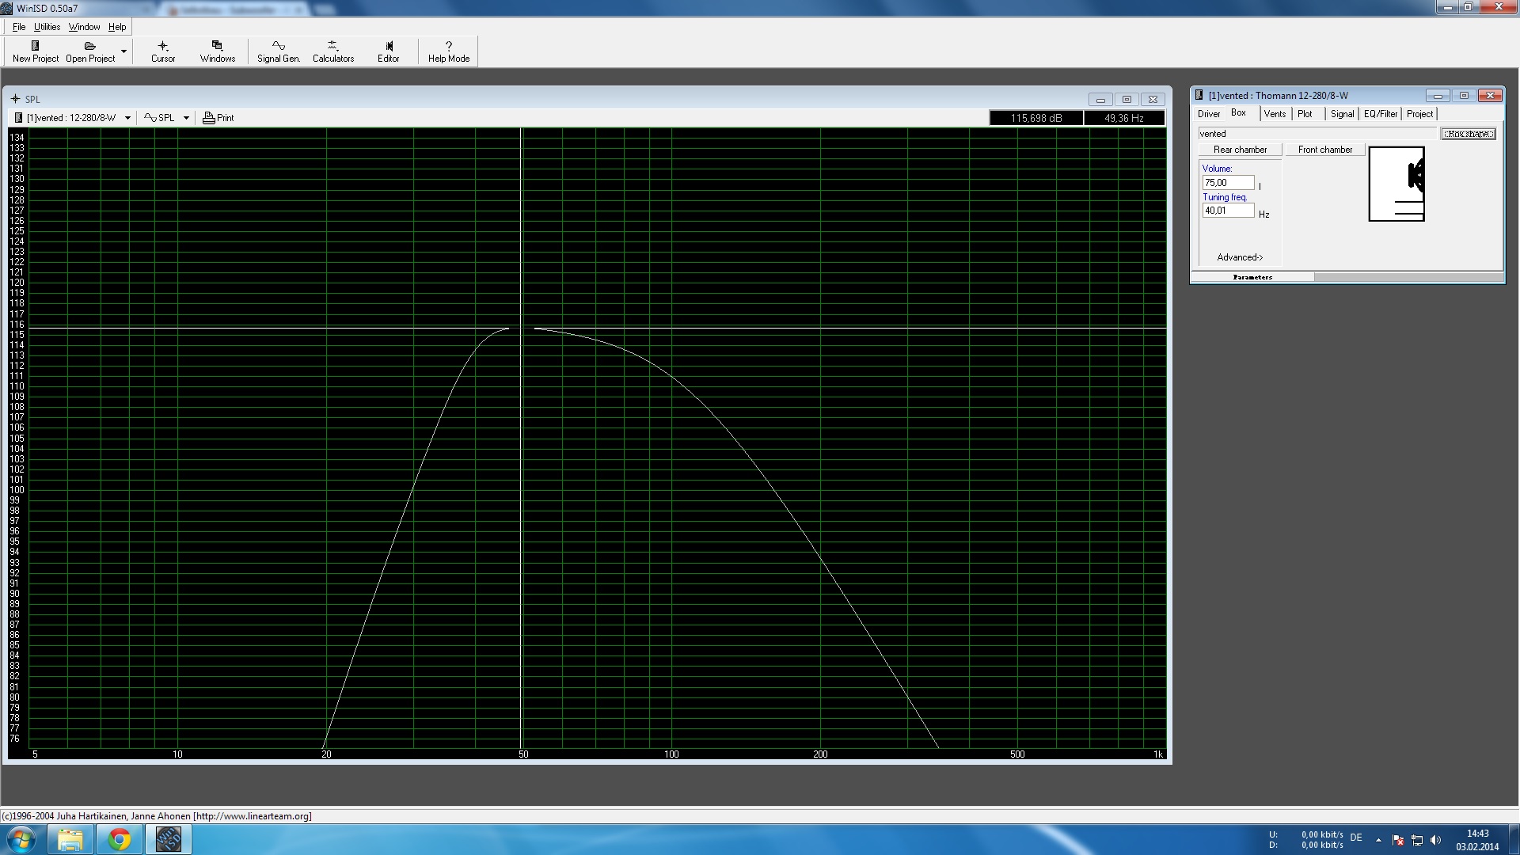Screen dimensions: 1520x855
Task: Open the project selector dropdown in SPL window
Action: click(127, 118)
